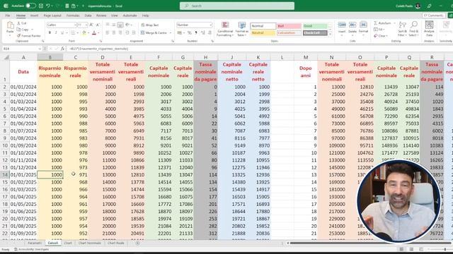Switch to Normal view in status bar
This screenshot has width=453, height=254.
401,249
